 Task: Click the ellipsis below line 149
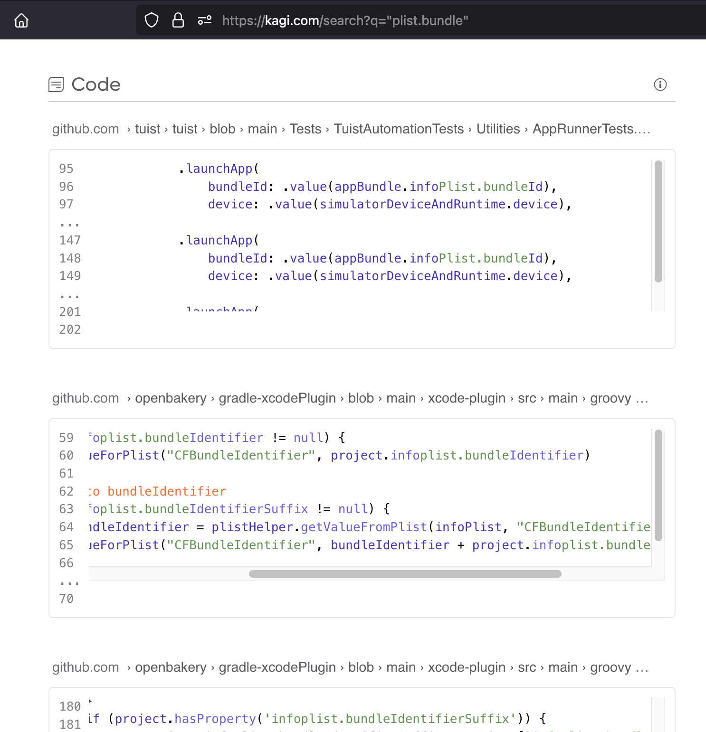(69, 295)
